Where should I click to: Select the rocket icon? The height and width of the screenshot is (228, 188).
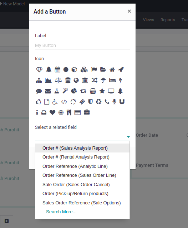coord(121,70)
